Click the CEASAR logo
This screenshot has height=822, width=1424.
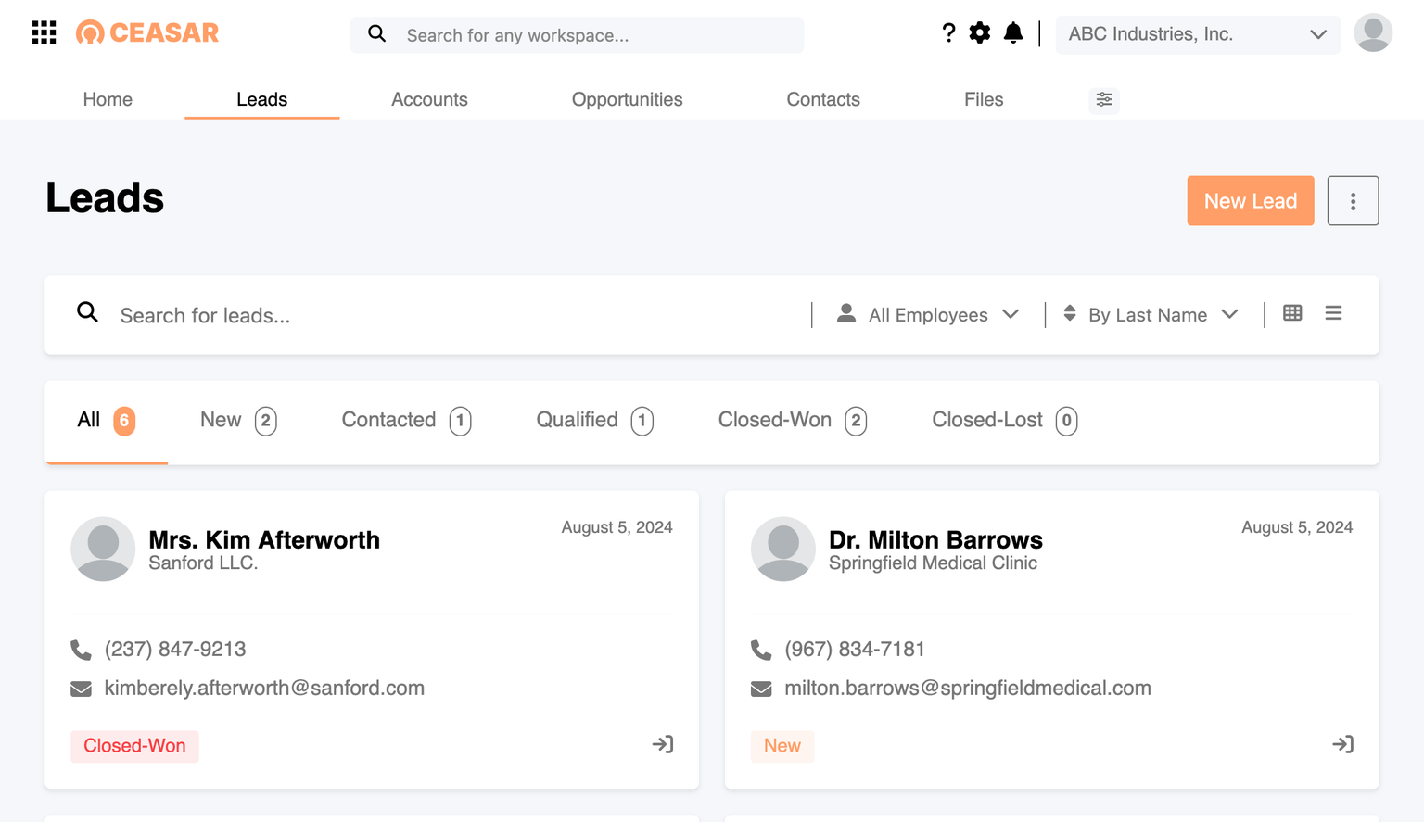(146, 32)
